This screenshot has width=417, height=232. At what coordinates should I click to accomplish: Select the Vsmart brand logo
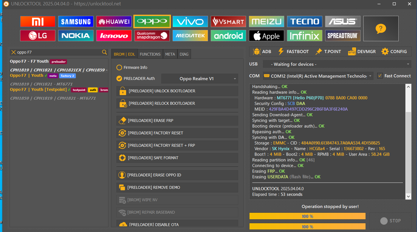228,21
